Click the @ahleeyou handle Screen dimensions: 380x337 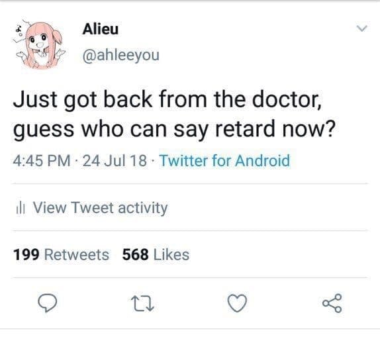[x=121, y=56]
